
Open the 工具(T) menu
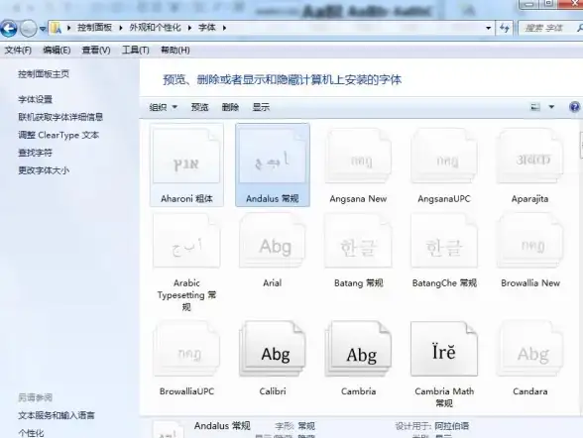pyautogui.click(x=135, y=50)
